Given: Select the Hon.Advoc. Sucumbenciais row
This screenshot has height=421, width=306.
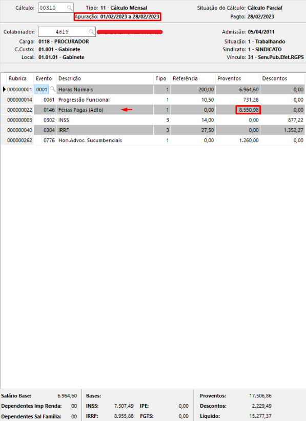Looking at the screenshot, I should (153, 141).
